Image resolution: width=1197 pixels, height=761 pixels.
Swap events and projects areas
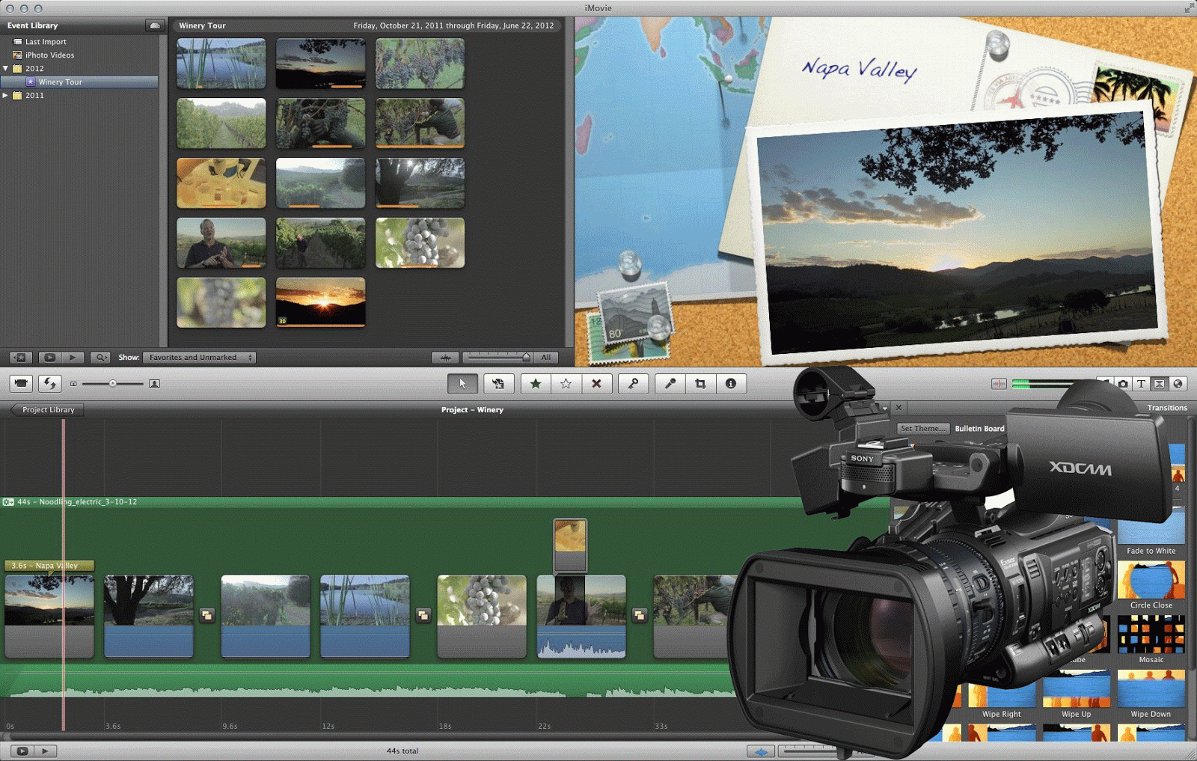50,383
